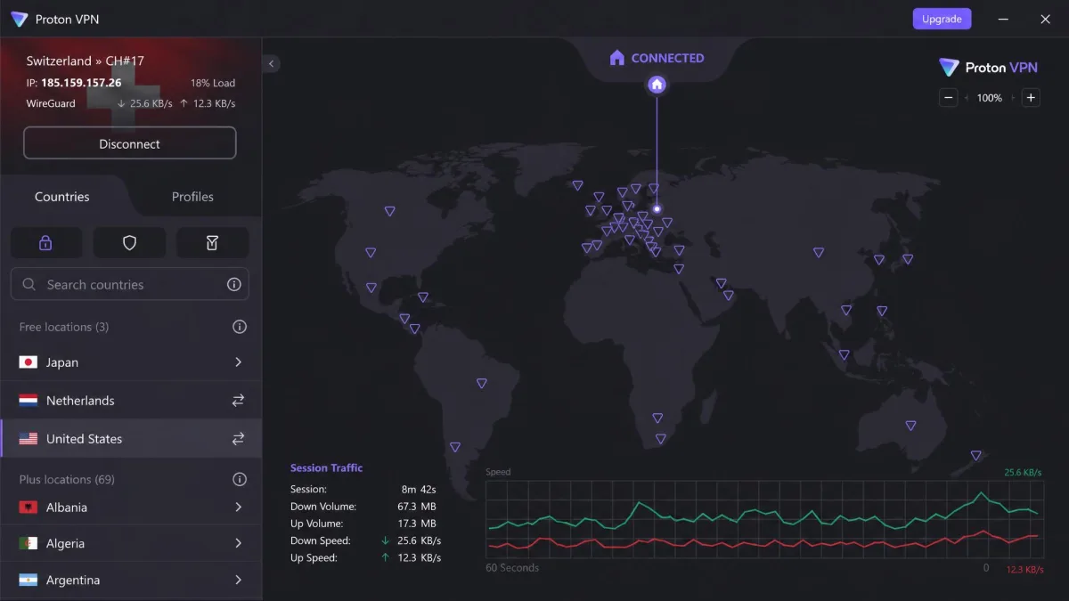This screenshot has width=1069, height=601.
Task: Select the Japan country row
Action: (x=131, y=362)
